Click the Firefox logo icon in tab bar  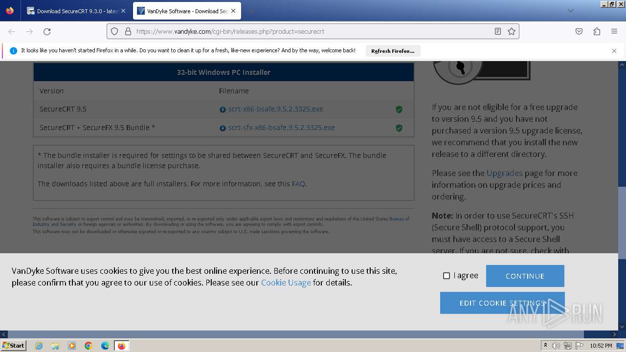tap(10, 11)
